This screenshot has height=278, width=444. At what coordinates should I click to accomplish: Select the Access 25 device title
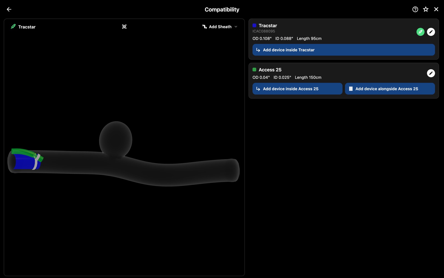pos(270,70)
